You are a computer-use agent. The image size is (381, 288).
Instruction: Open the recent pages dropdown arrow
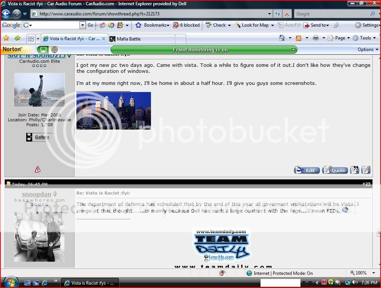coord(25,14)
